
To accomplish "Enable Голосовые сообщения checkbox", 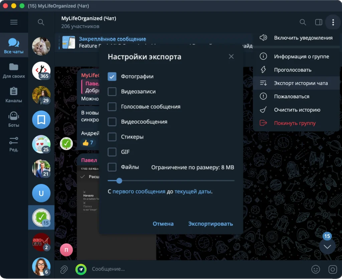I will point(112,107).
